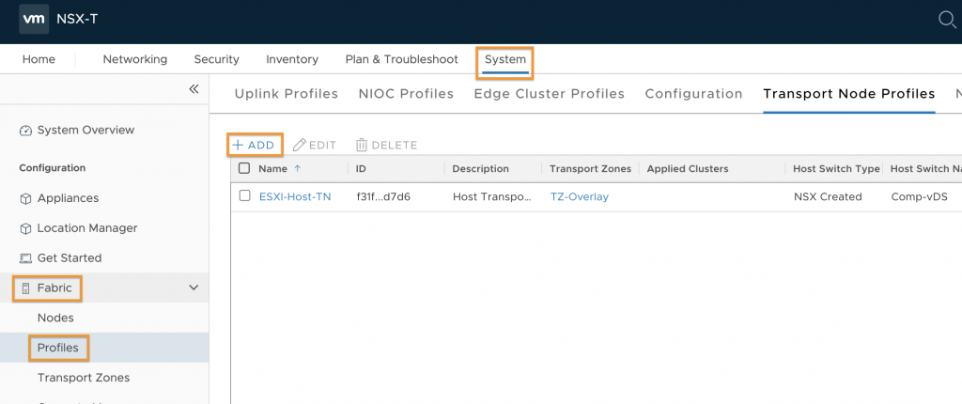Open the Inventory menu
Image resolution: width=962 pixels, height=404 pixels.
(x=292, y=59)
